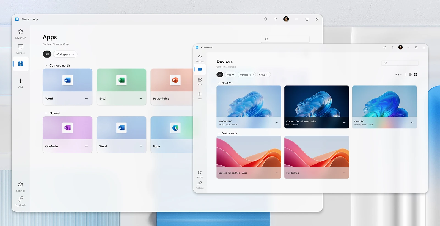The width and height of the screenshot is (440, 226).
Task: Select the All filter in the Devices window
Action: coord(220,75)
